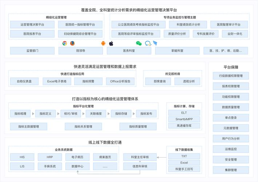Select the 监管部门 user box
Viewport: 258px width, 182px height.
tap(32, 51)
